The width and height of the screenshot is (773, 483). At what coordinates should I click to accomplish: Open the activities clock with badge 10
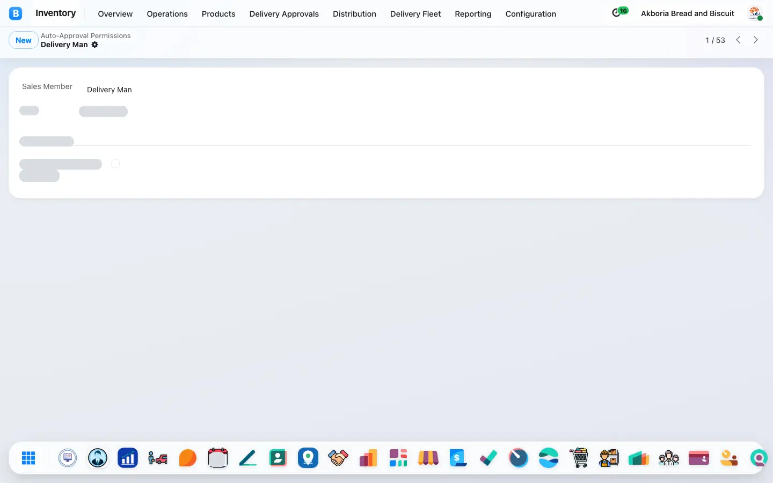pyautogui.click(x=620, y=12)
